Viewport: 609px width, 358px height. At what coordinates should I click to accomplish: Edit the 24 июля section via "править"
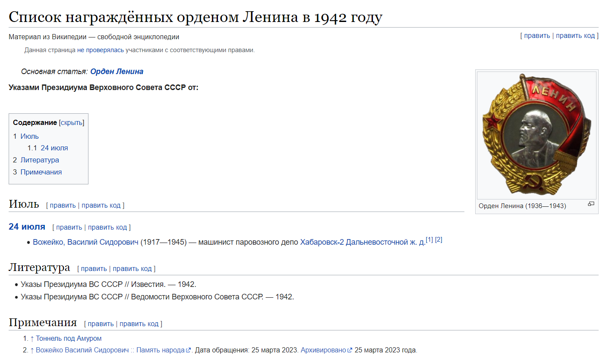[69, 227]
